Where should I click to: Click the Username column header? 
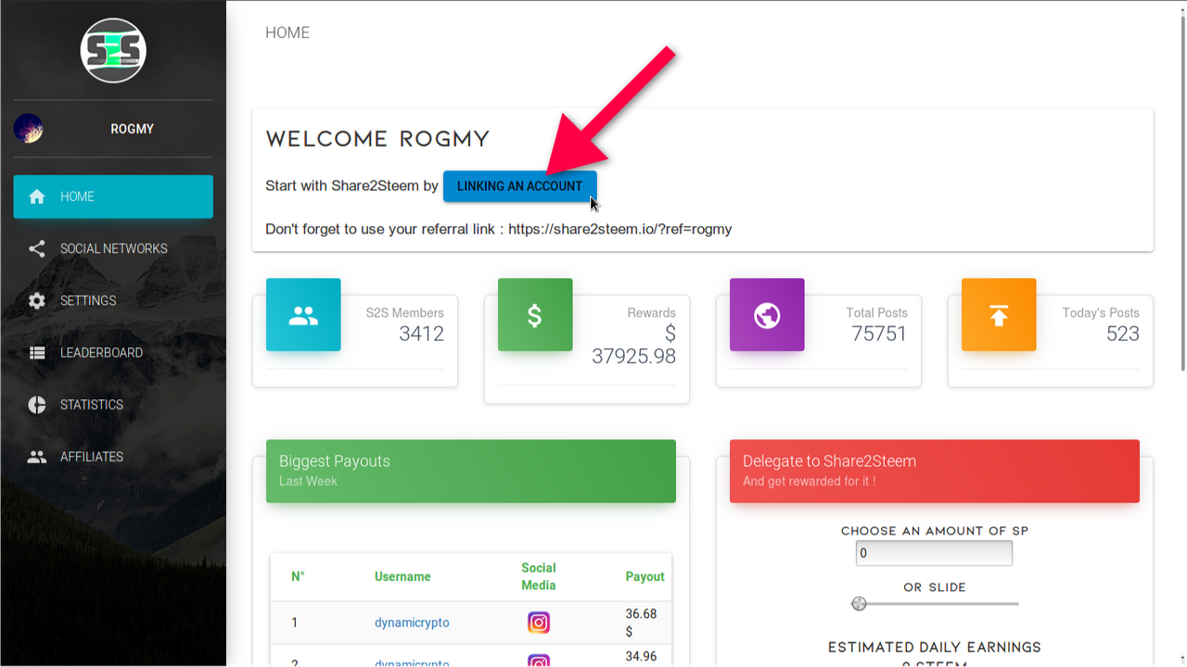[402, 576]
